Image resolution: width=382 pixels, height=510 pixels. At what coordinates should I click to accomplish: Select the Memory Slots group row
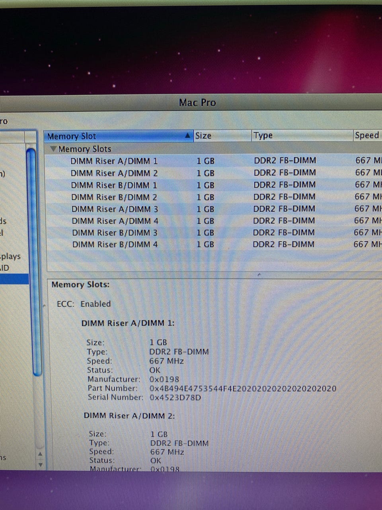[x=213, y=149]
